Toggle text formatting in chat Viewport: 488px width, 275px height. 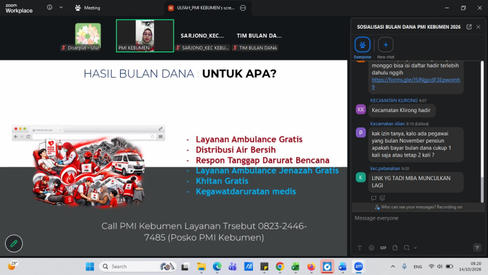pos(360,248)
